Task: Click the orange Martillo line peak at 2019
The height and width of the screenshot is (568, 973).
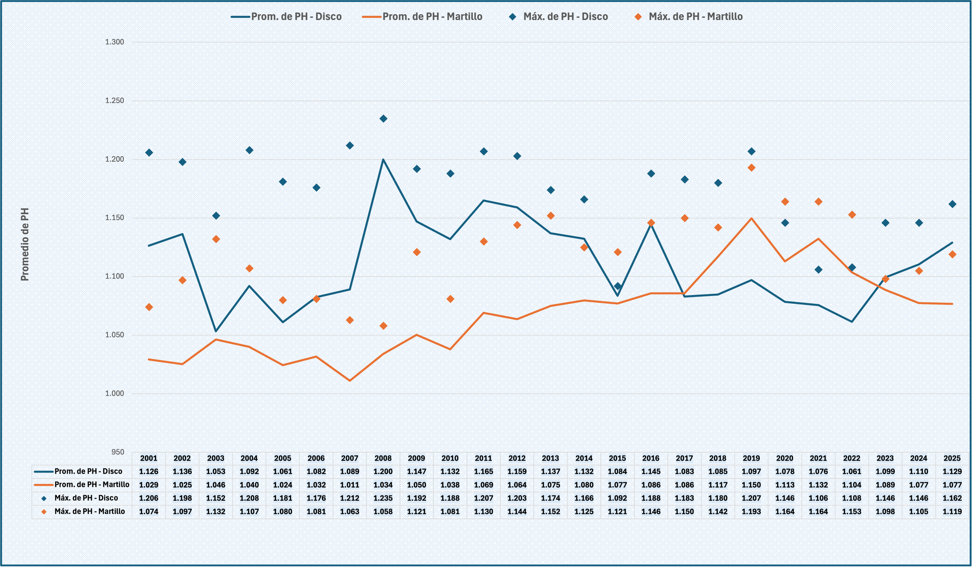Action: pos(752,218)
